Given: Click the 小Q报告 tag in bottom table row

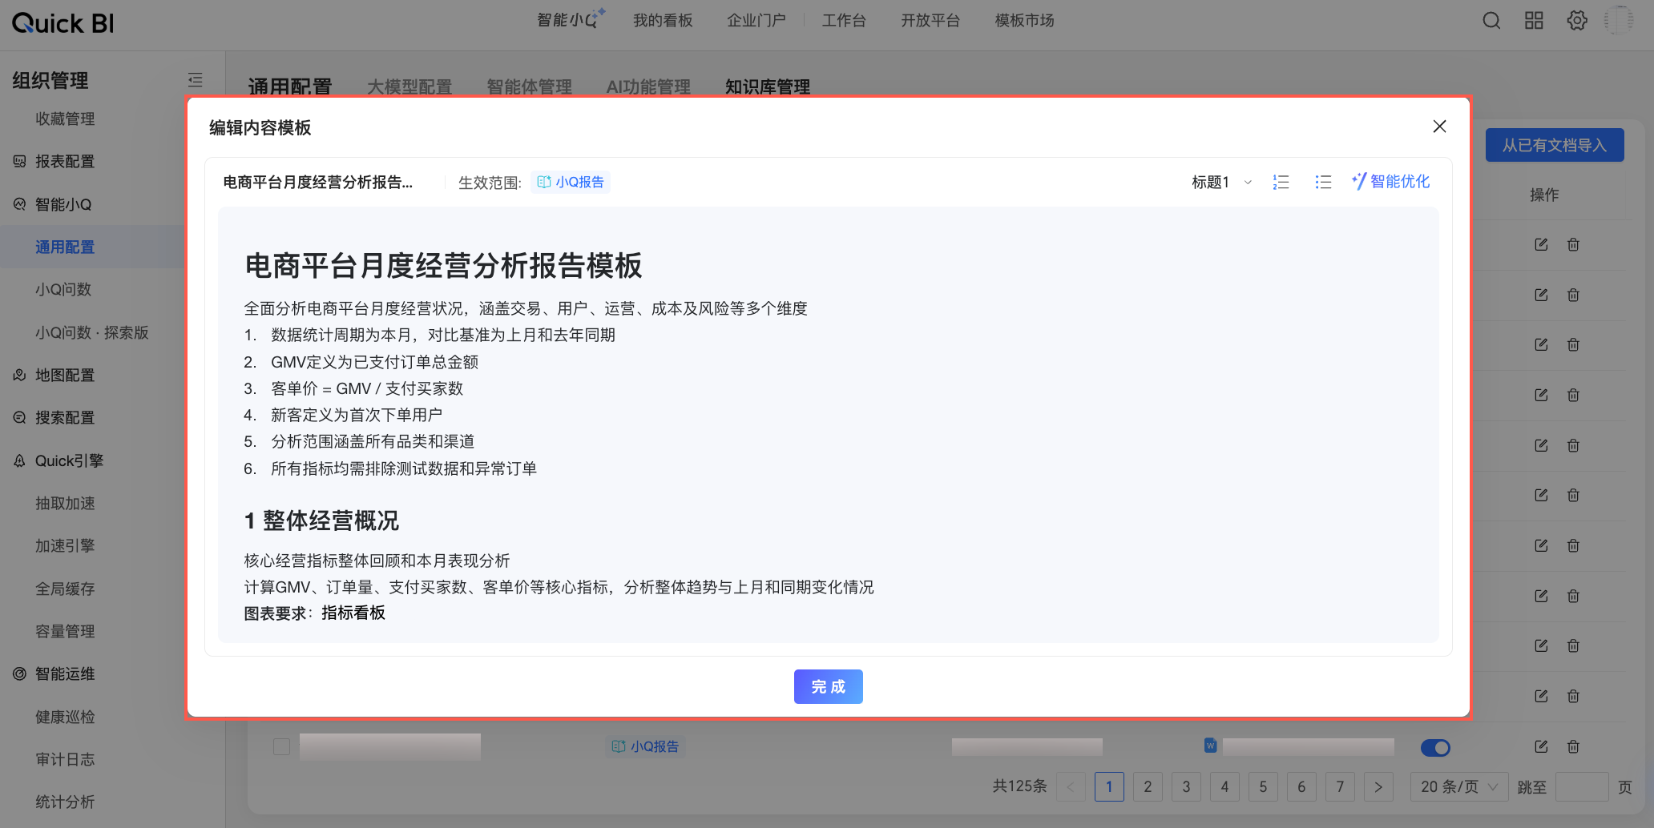Looking at the screenshot, I should click(x=645, y=746).
